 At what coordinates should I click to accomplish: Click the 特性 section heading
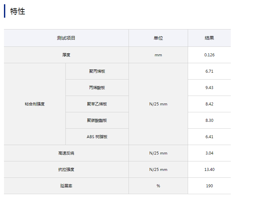point(18,11)
